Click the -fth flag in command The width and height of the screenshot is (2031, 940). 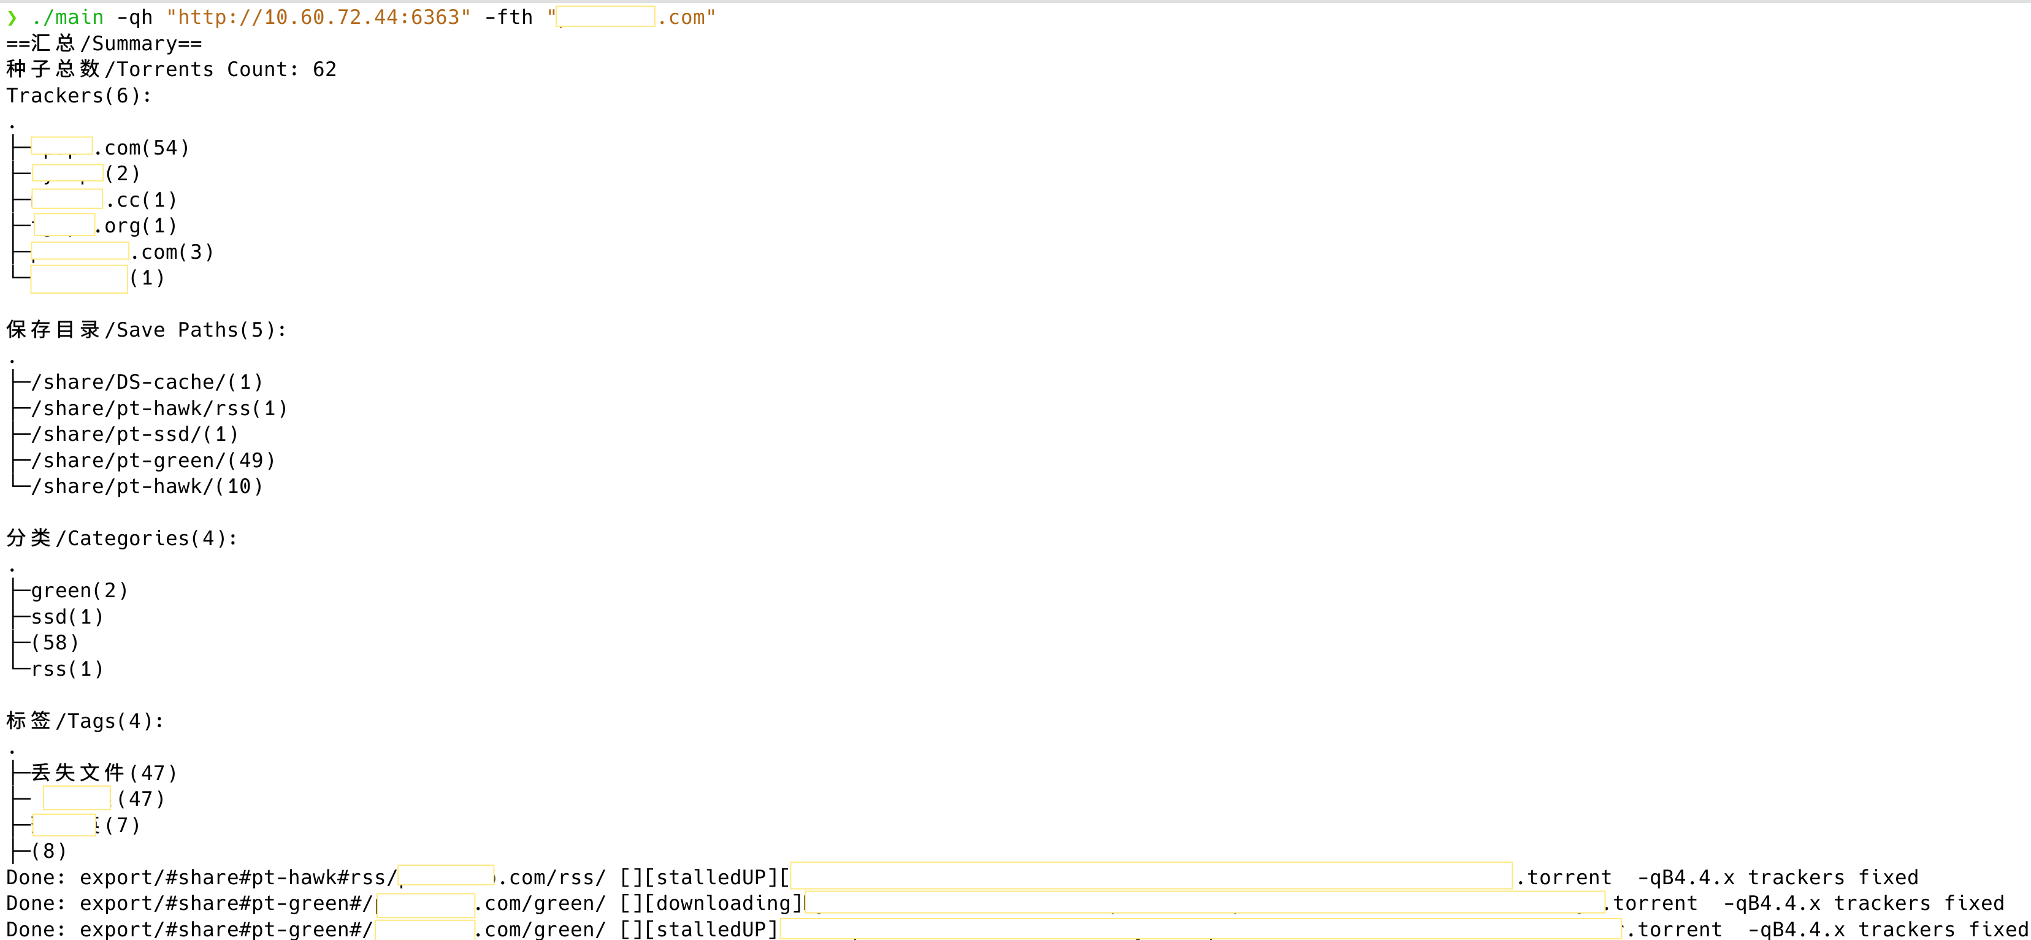(x=508, y=17)
